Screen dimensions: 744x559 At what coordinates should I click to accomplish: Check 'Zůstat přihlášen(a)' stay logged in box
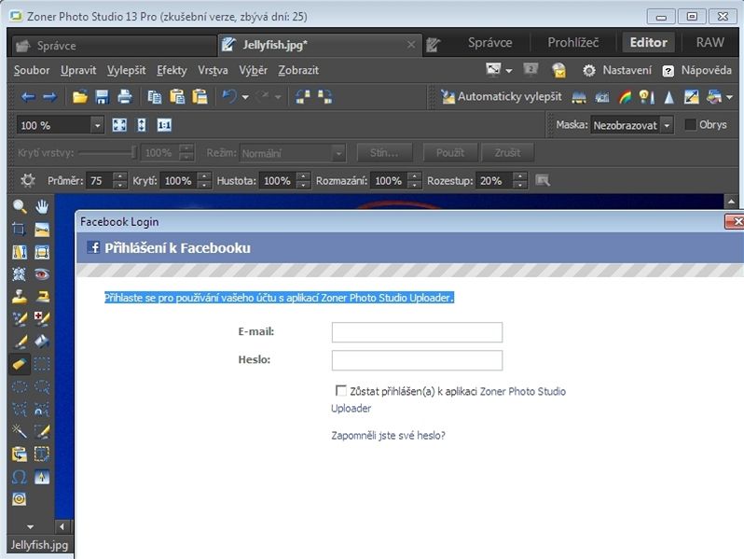[x=340, y=391]
